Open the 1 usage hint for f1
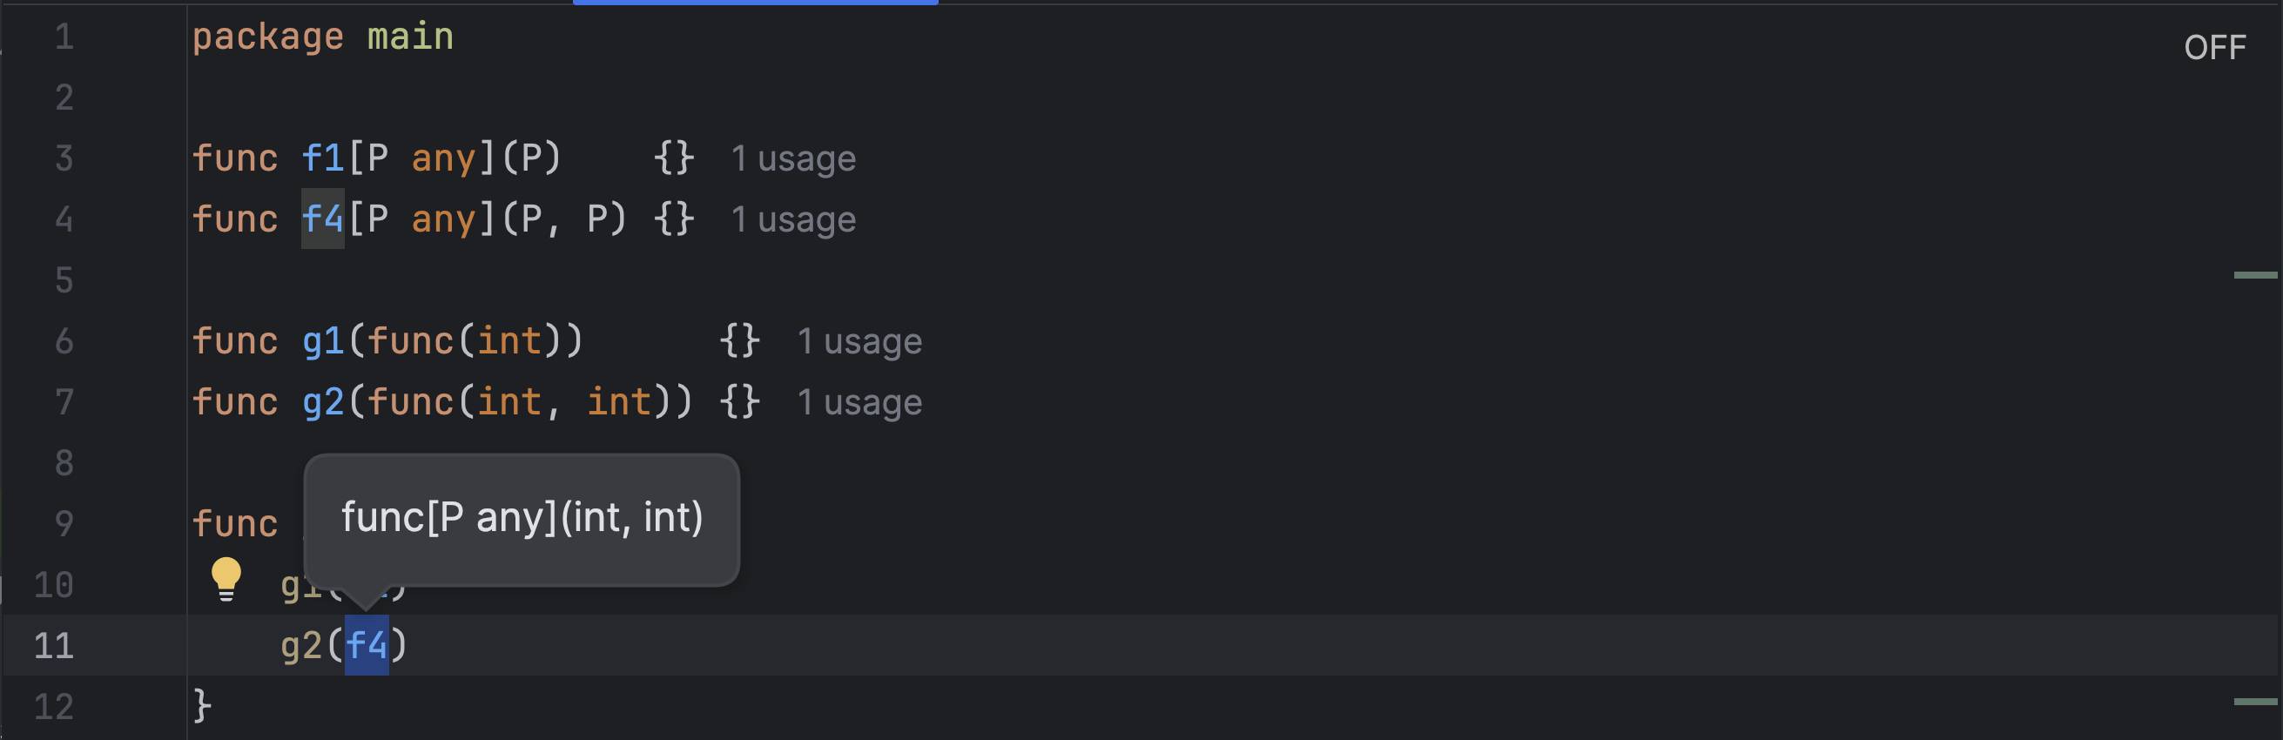 (x=793, y=158)
